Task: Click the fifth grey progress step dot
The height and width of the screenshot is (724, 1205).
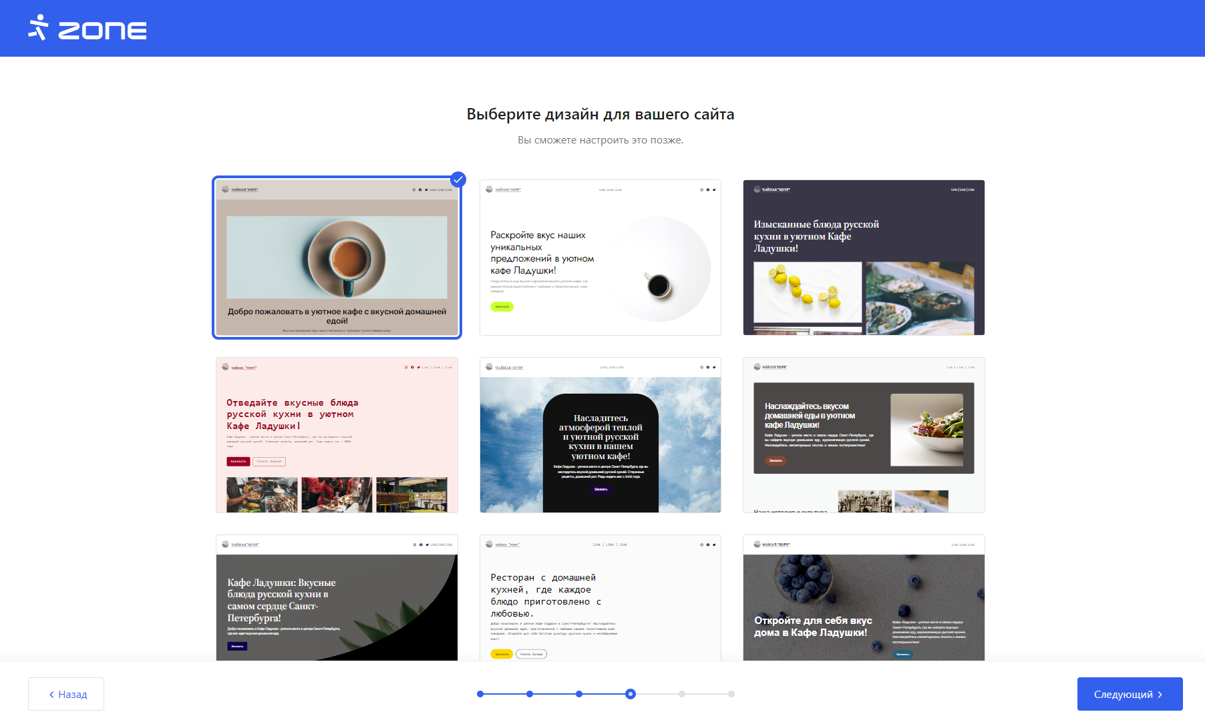Action: (x=682, y=694)
